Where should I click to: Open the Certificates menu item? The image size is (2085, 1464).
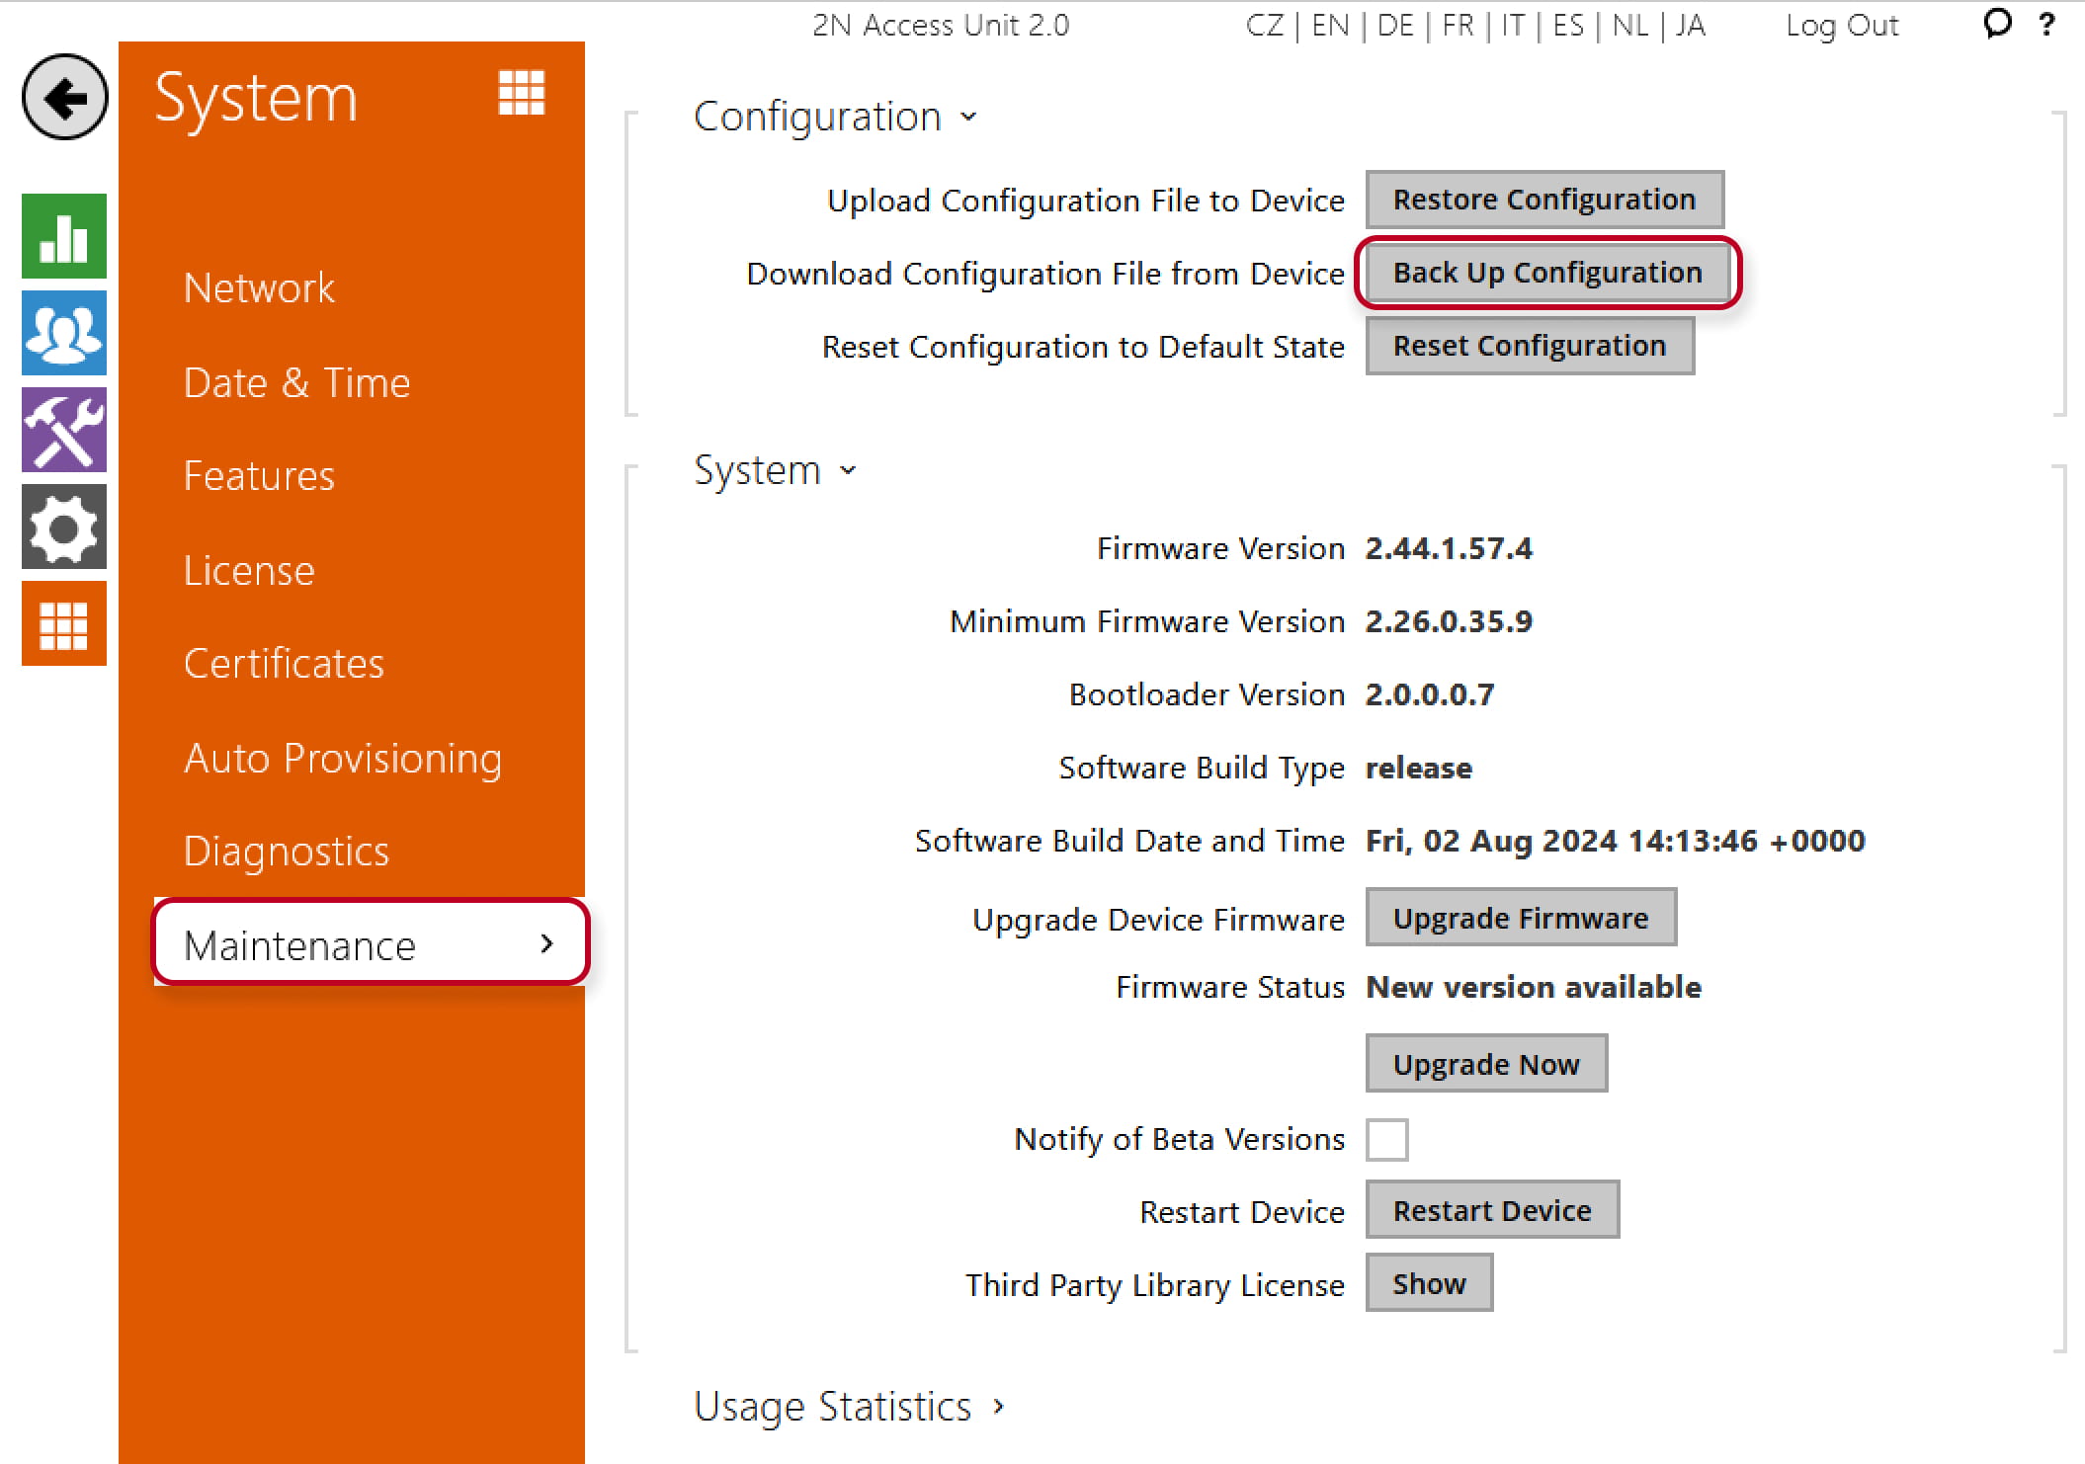coord(284,664)
